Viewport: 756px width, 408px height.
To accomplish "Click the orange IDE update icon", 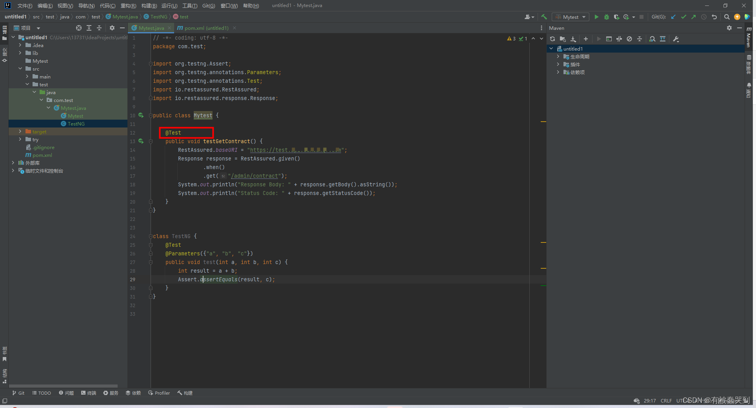I will pos(737,17).
